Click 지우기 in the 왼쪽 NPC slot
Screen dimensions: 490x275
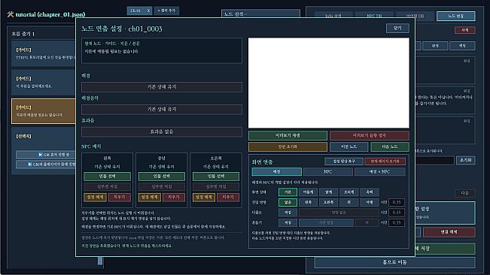click(x=120, y=197)
